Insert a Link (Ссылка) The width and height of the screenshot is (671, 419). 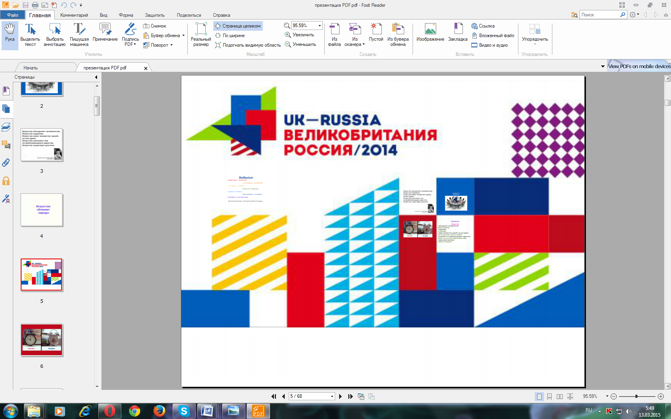483,26
